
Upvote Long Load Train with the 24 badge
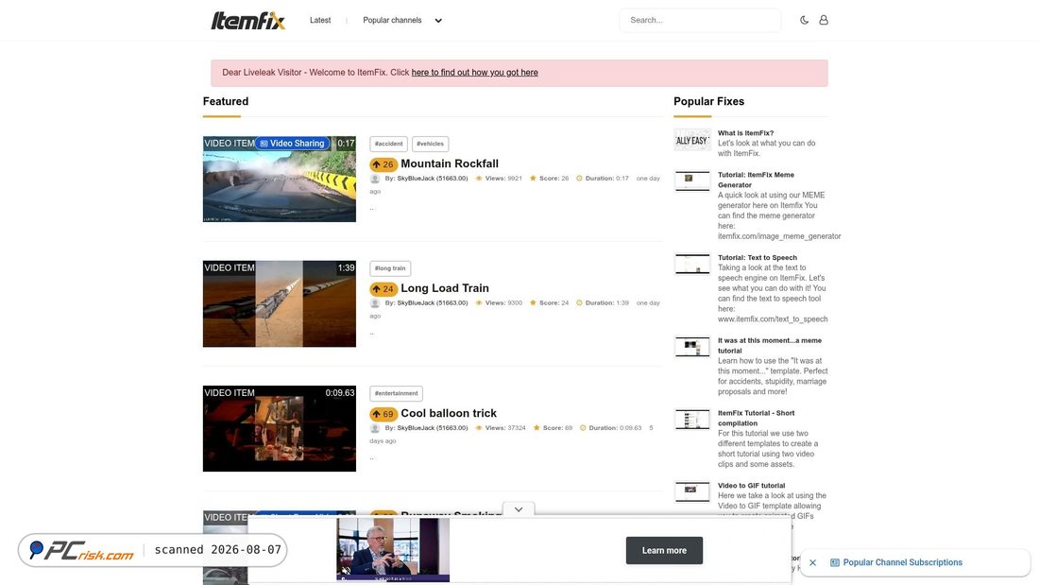(x=383, y=288)
